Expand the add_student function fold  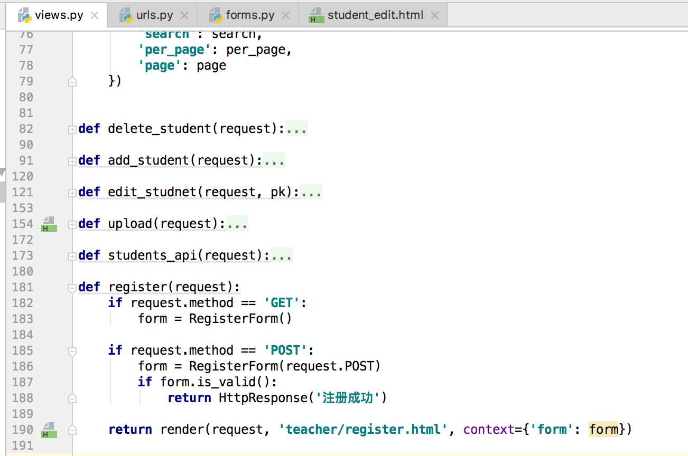coord(72,161)
